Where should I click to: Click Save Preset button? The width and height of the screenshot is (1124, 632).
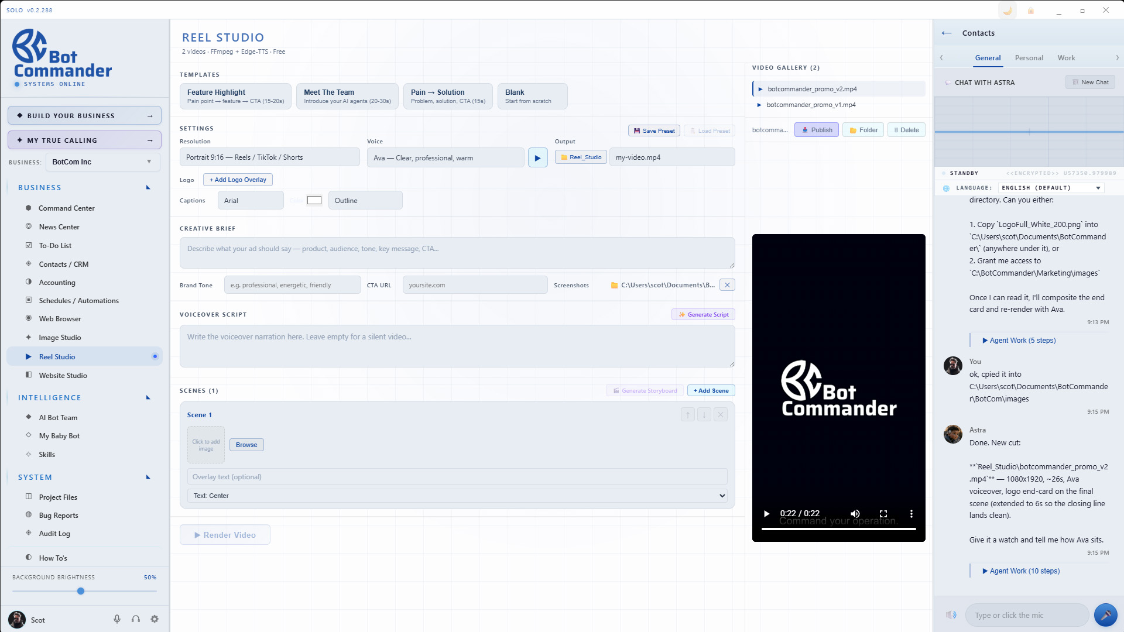click(654, 130)
